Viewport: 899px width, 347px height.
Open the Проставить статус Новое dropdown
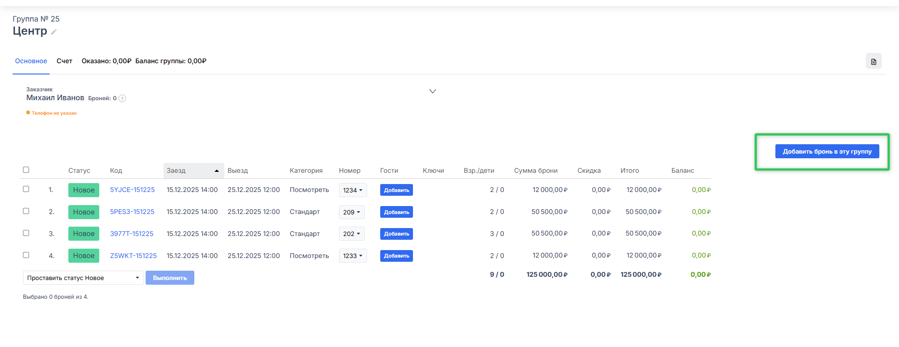pos(83,278)
